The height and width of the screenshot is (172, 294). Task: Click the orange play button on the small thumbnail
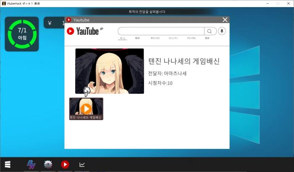tap(86, 108)
